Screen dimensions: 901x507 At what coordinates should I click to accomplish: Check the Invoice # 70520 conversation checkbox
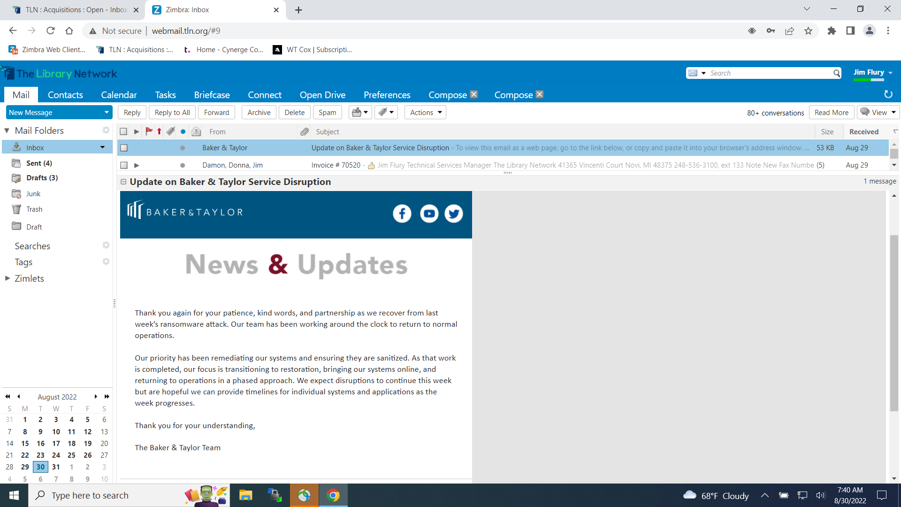click(124, 165)
